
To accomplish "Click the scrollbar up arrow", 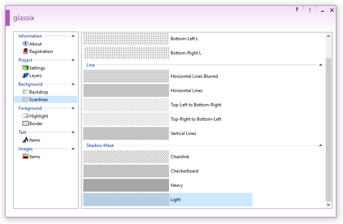I will 328,36.
